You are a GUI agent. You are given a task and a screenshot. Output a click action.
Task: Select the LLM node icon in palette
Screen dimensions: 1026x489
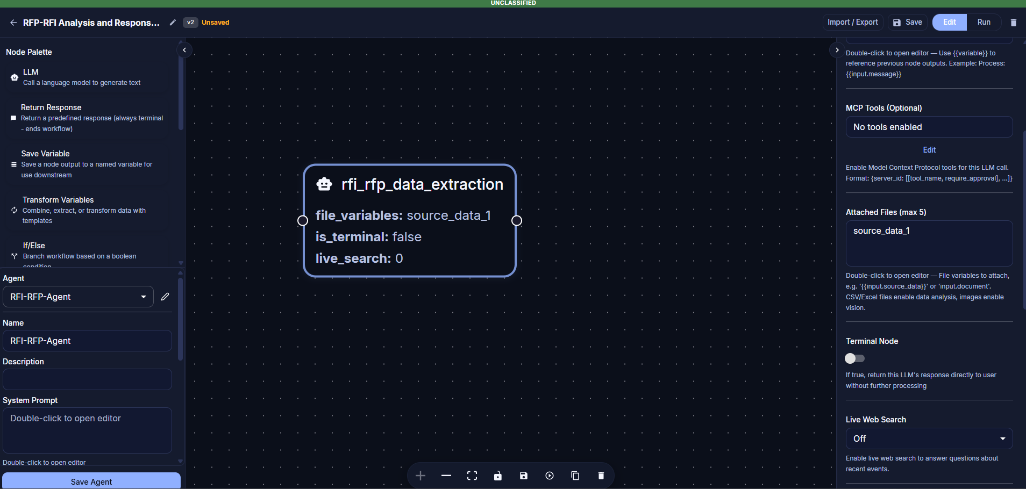(x=15, y=77)
